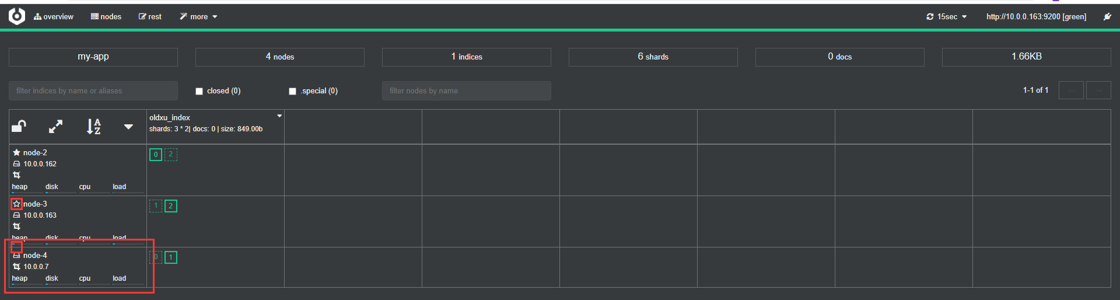Click node-4 disk label
The height and width of the screenshot is (300, 1120).
(x=52, y=278)
